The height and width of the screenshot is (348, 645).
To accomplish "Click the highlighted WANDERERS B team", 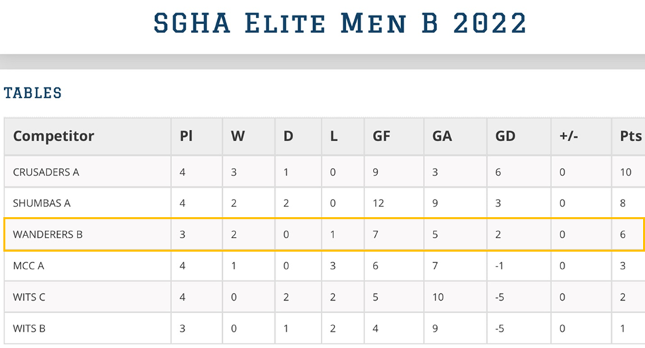I will (x=48, y=234).
